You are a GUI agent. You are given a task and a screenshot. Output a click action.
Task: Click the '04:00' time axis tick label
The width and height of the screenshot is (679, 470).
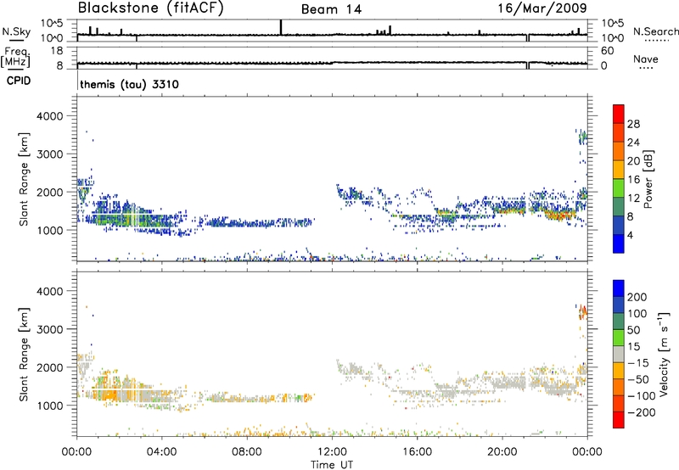(x=161, y=452)
